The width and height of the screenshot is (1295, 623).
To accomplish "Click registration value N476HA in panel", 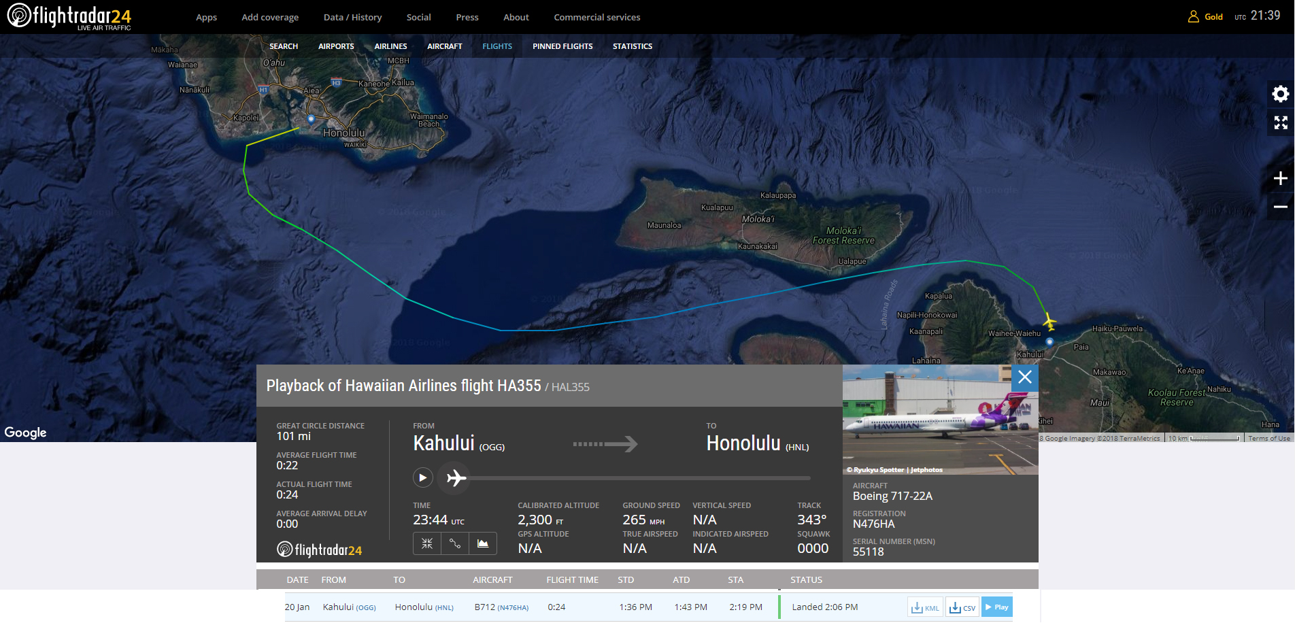I will 874,524.
